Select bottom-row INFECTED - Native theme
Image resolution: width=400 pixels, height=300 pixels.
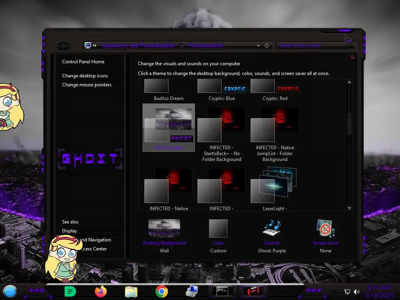pyautogui.click(x=169, y=189)
